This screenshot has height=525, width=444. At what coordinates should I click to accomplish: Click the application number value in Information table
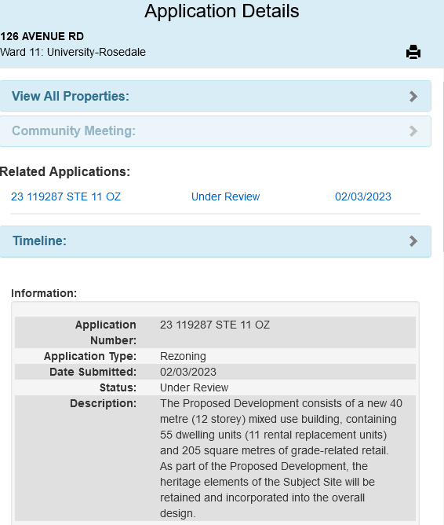tap(215, 325)
